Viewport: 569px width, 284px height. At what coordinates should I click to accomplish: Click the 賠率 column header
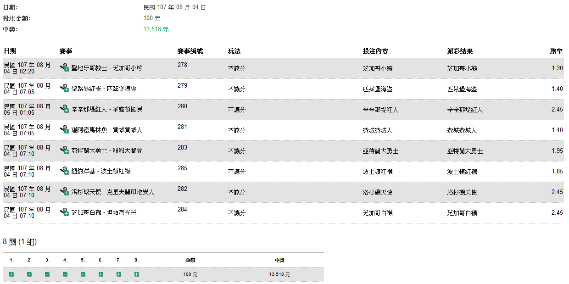[556, 51]
